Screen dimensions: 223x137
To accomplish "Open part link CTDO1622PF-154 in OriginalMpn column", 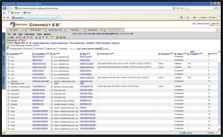I will [x=39, y=87].
